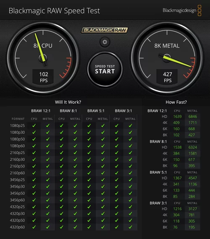The width and height of the screenshot is (210, 239).
Task: Click BRAW 8:1 4K METAL value 1581
Action: coord(192,153)
